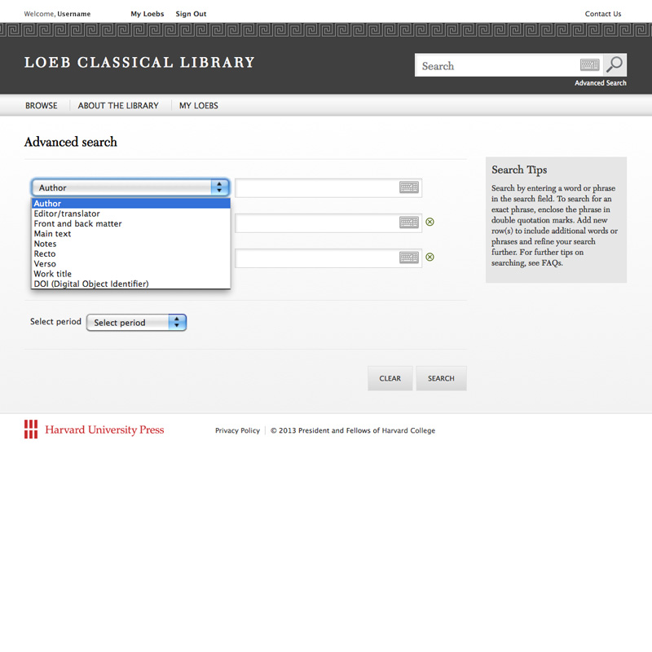
Task: Open on-screen keyboard for the main search bar
Action: pyautogui.click(x=588, y=65)
